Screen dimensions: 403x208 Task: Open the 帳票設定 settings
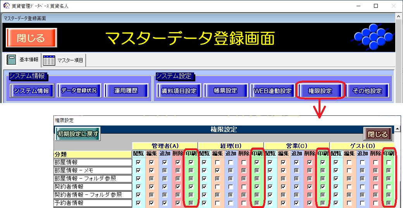point(225,91)
